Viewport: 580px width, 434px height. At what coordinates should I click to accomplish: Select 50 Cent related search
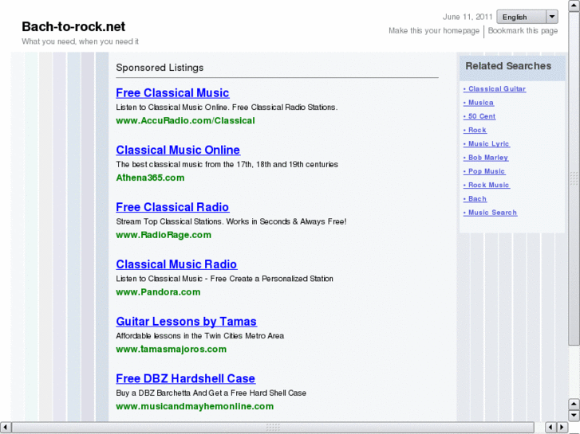pyautogui.click(x=479, y=116)
